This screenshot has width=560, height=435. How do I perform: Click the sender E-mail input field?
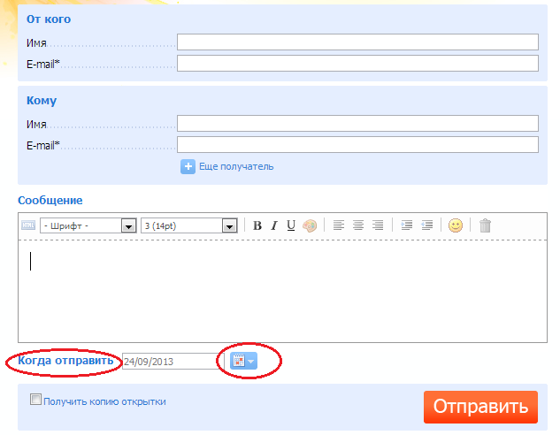[357, 64]
